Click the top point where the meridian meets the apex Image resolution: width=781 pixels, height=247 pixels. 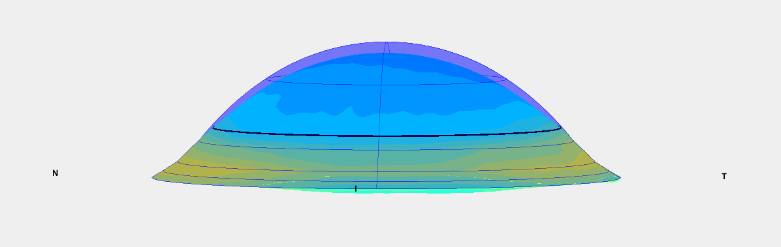[387, 43]
